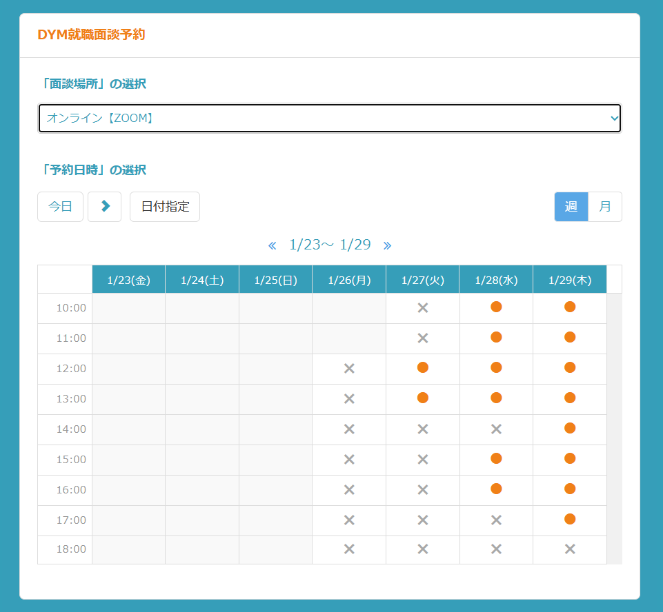Select 1/29 14:00 available slot

569,429
